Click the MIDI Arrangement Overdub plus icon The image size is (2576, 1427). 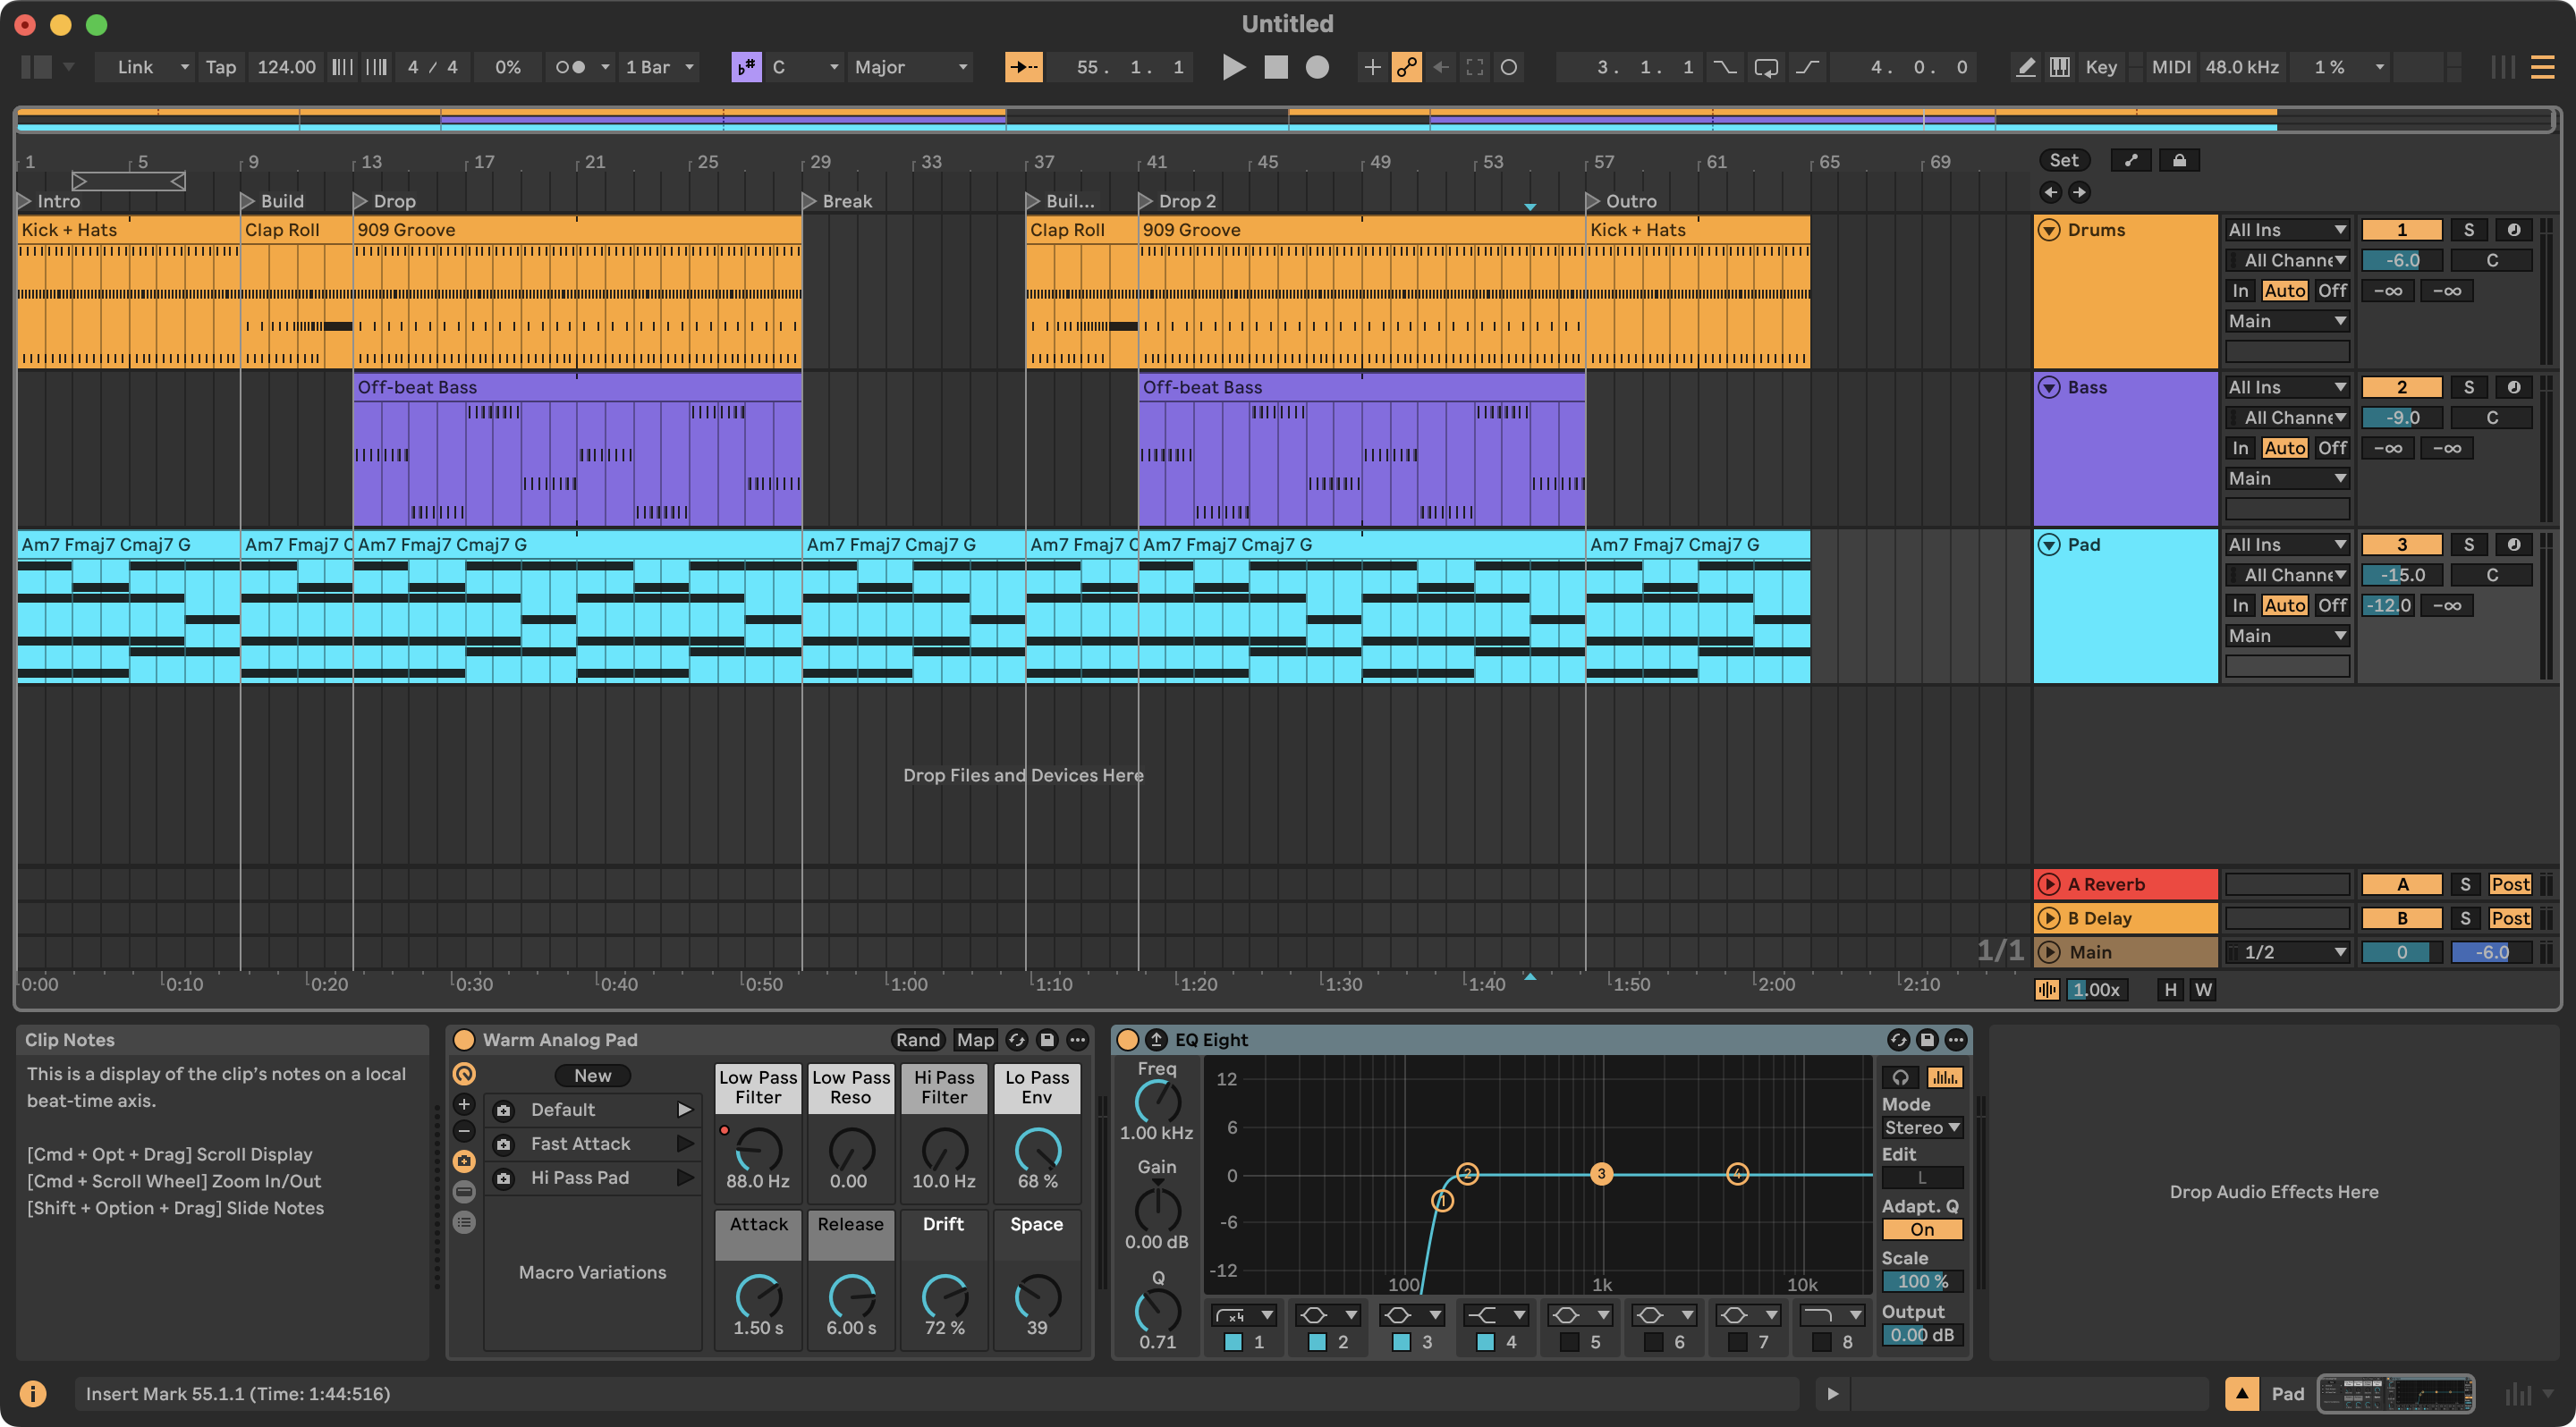[1372, 67]
